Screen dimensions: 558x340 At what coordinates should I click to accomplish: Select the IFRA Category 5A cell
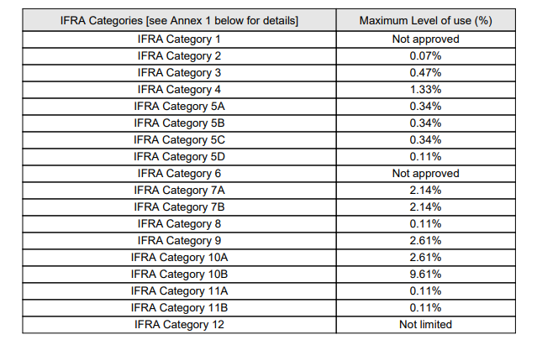point(179,106)
